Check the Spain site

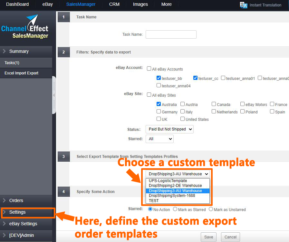(272, 111)
